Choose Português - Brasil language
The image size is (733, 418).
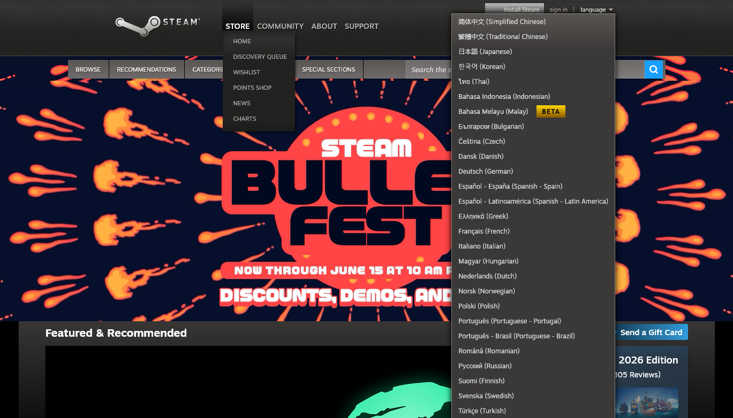point(533,336)
